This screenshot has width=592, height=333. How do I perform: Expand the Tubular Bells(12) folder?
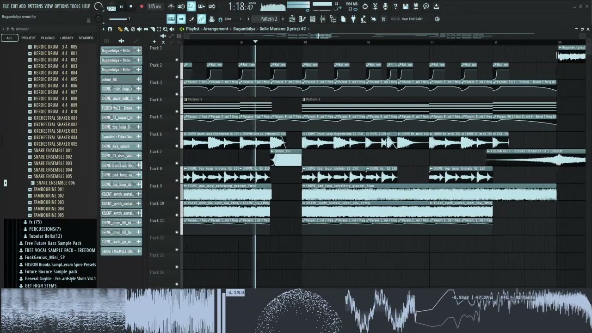click(x=45, y=236)
